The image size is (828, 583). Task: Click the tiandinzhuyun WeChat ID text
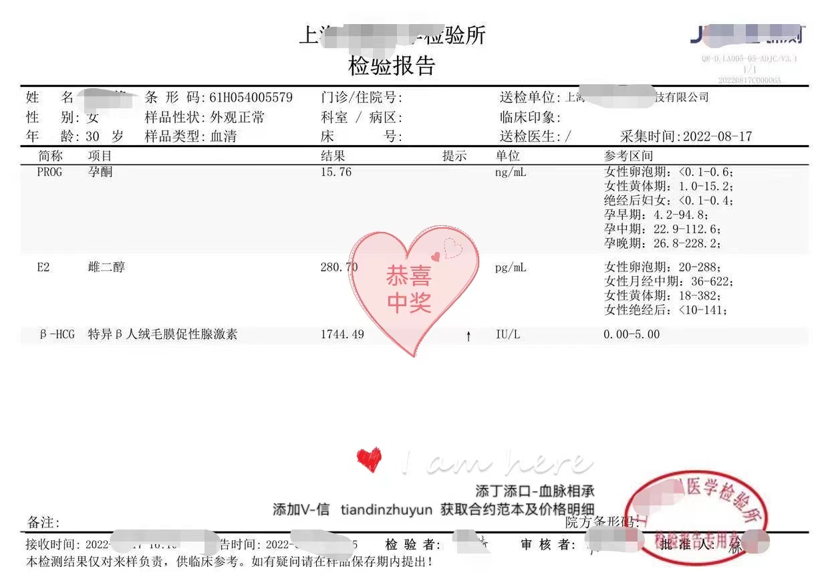(386, 509)
